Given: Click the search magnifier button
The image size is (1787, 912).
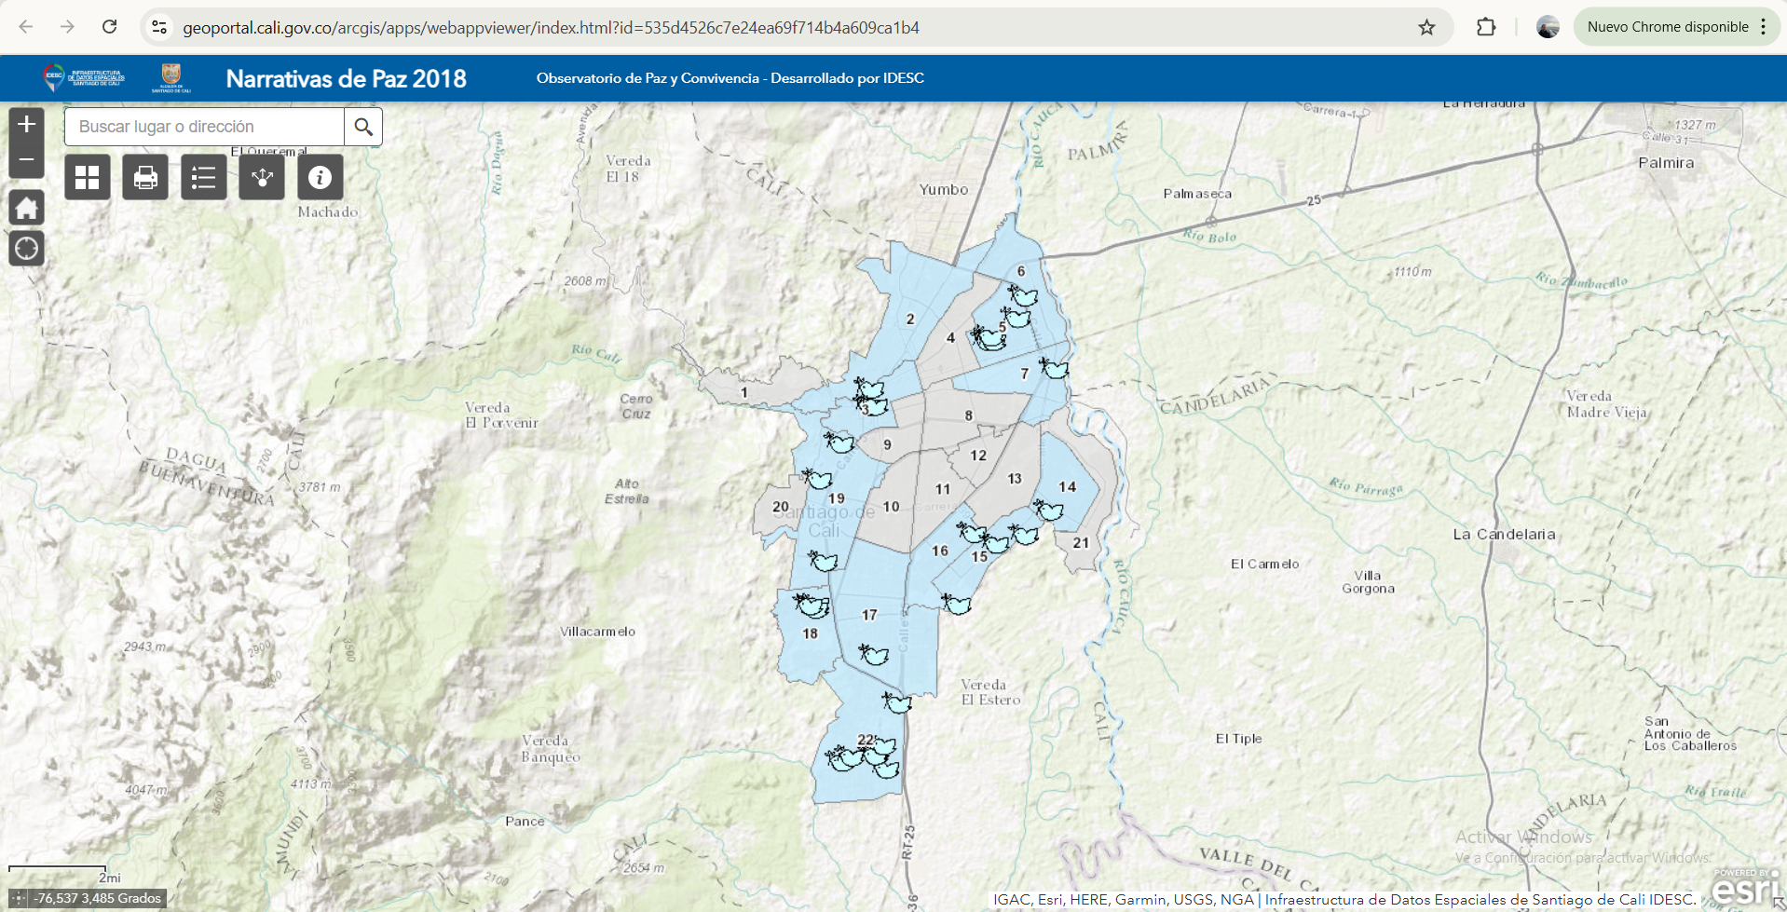Looking at the screenshot, I should point(363,127).
